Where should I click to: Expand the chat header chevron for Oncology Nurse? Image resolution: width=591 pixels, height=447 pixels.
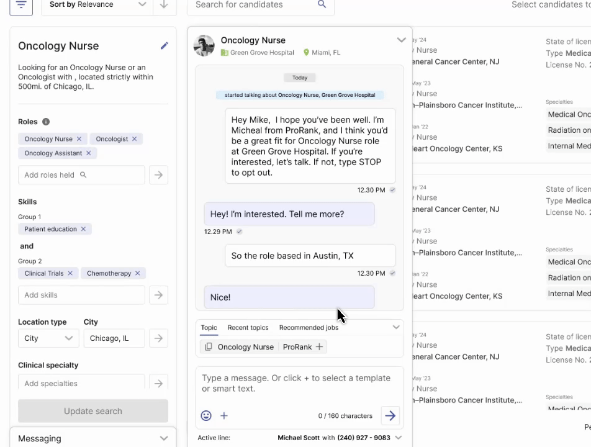coord(401,40)
